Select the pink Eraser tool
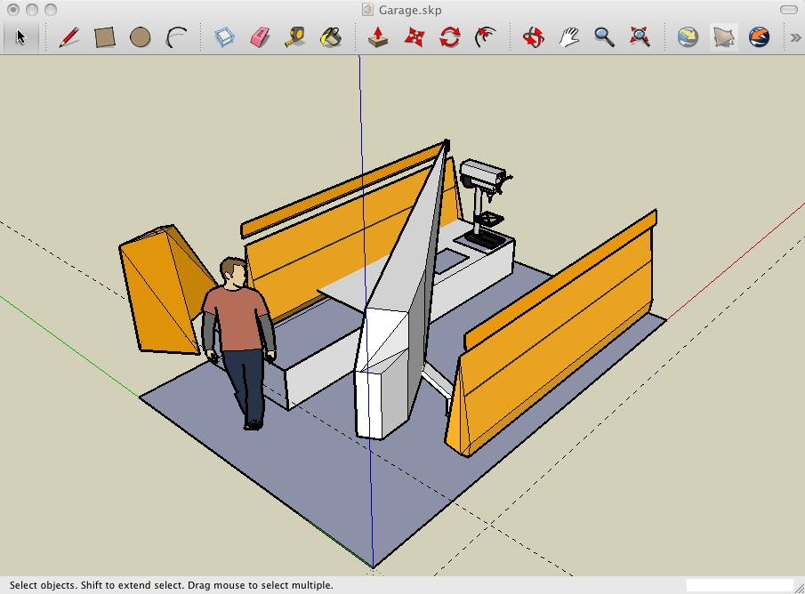The width and height of the screenshot is (805, 594). point(260,37)
